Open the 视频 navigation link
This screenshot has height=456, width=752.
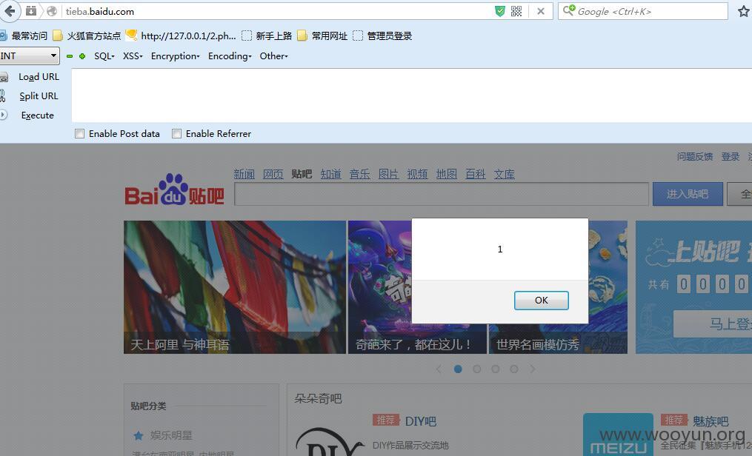tap(417, 174)
